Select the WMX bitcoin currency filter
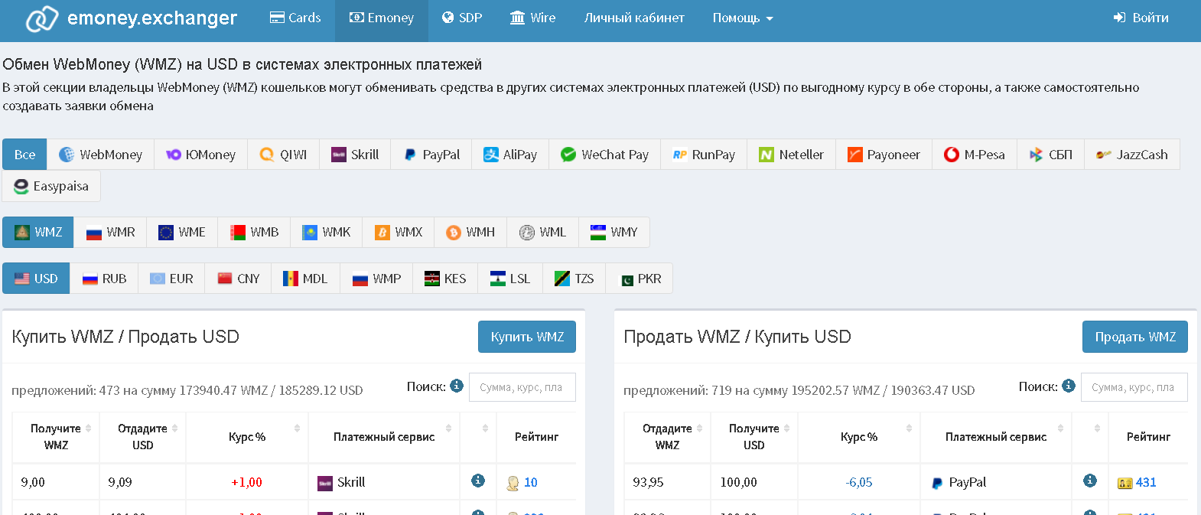This screenshot has width=1201, height=515. pos(399,233)
